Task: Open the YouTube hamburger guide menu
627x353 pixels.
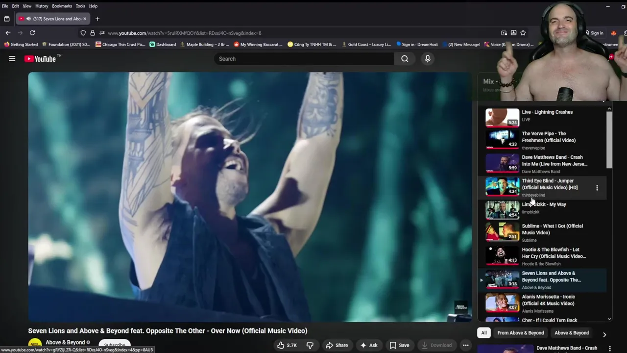Action: (12, 59)
